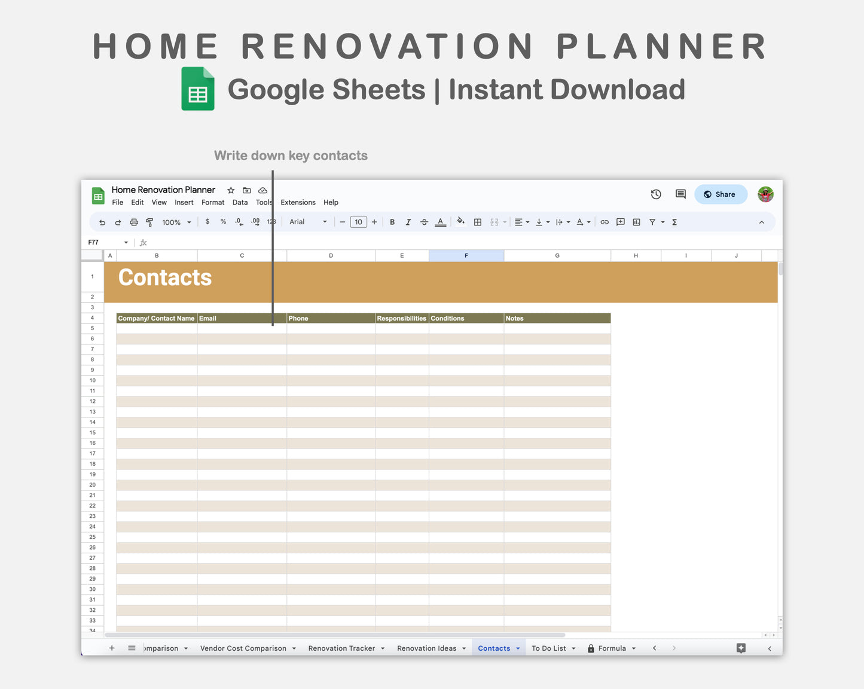Format selection as percent
Viewport: 864px width, 689px height.
click(223, 222)
